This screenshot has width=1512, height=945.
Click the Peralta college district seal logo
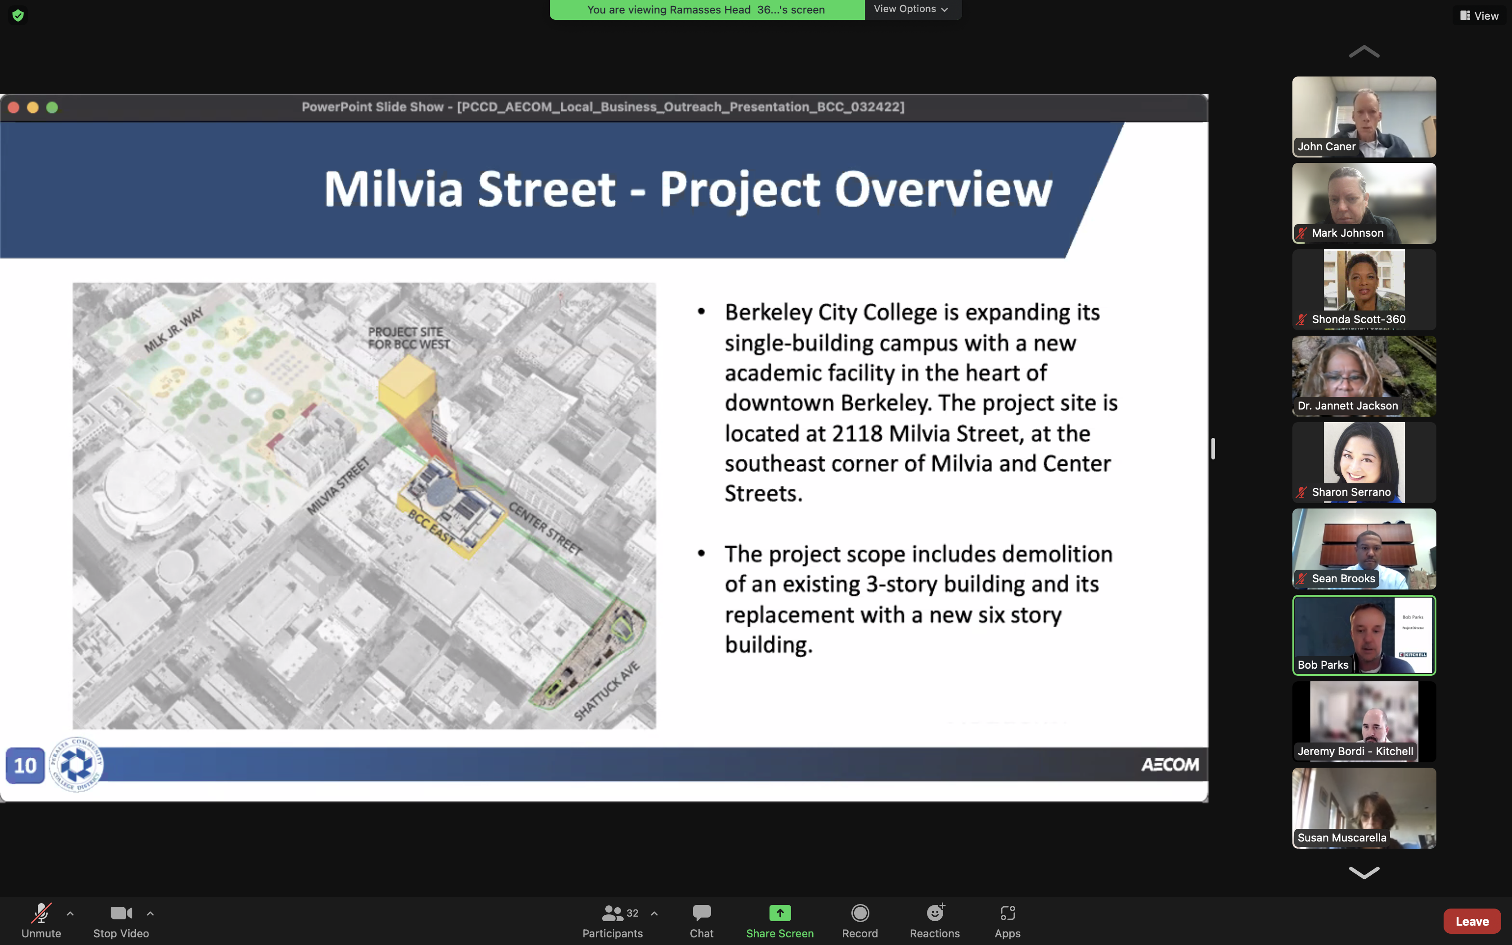[x=76, y=765]
